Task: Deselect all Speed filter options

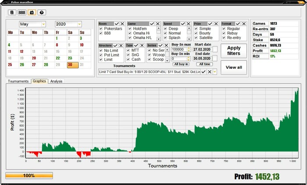Action: 189,24
